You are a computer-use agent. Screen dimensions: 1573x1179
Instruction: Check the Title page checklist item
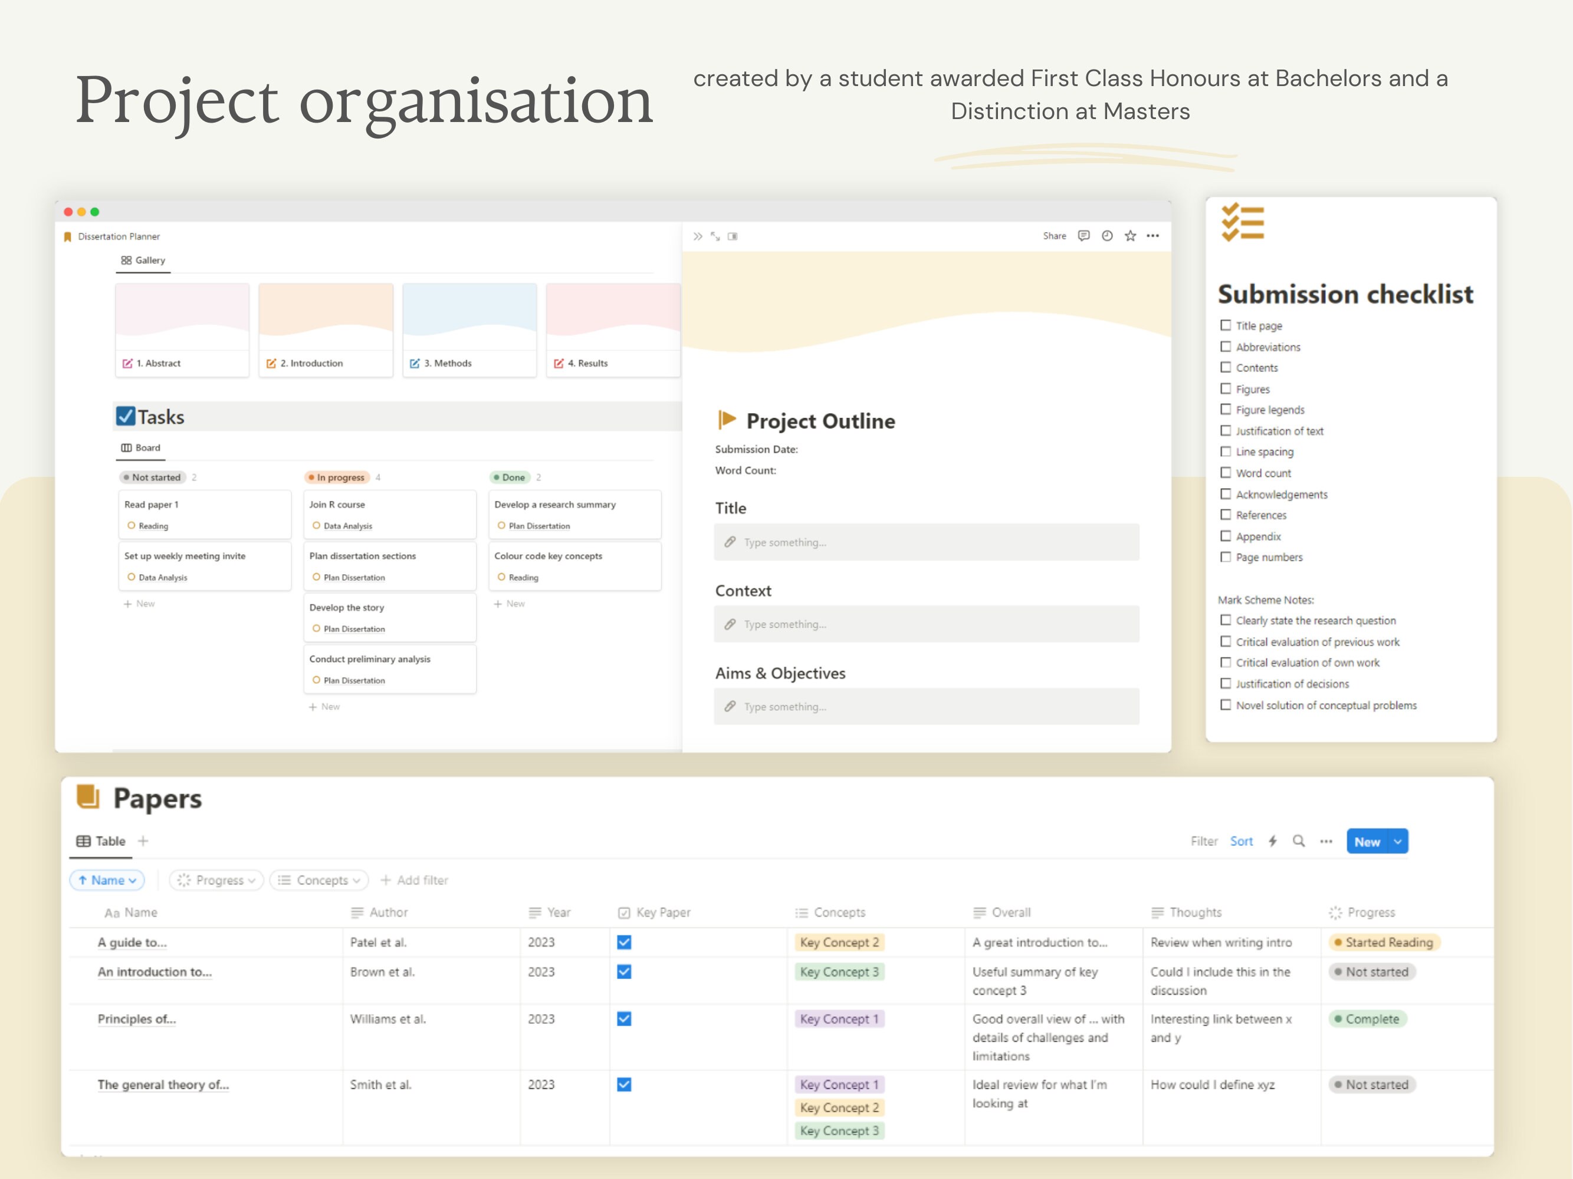(1226, 325)
